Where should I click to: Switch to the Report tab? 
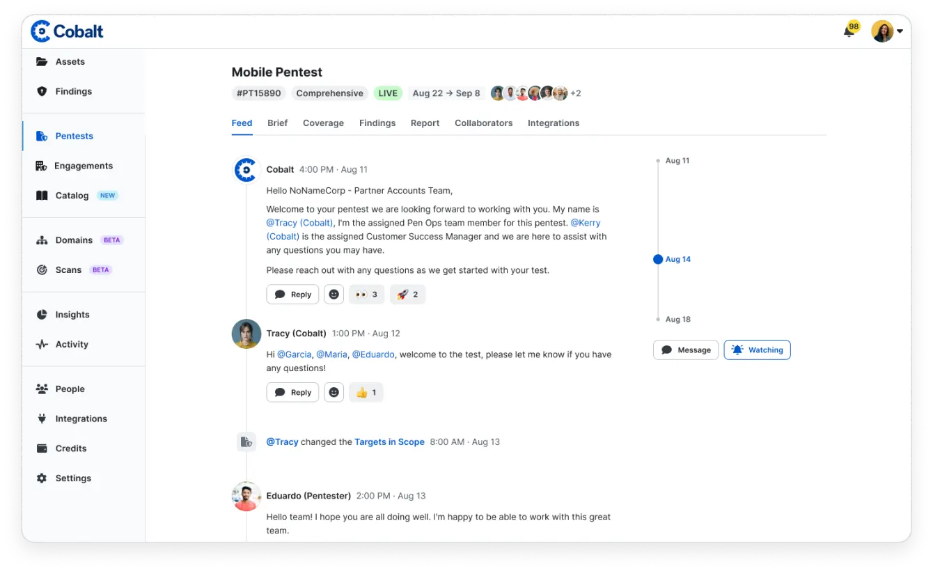tap(425, 123)
